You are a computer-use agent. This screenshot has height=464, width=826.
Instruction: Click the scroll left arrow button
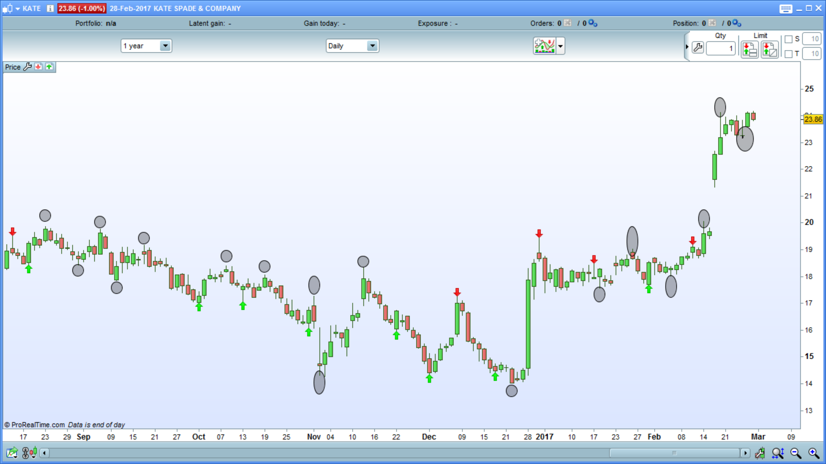coord(44,453)
